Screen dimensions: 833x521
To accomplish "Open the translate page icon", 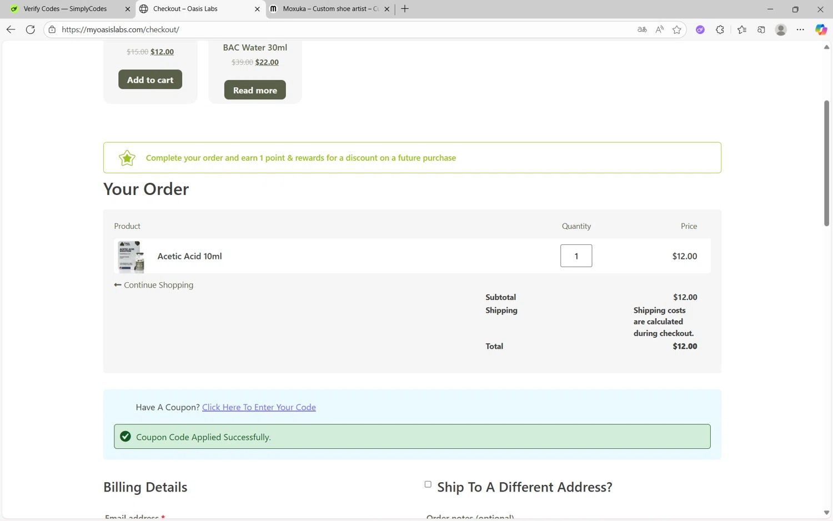I will click(x=642, y=29).
